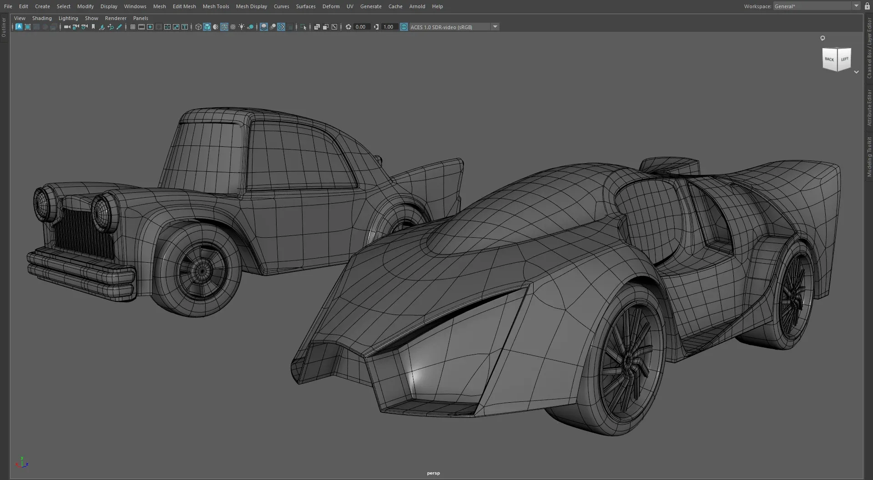Click the exposure value field 0.00
The height and width of the screenshot is (480, 873).
(362, 27)
